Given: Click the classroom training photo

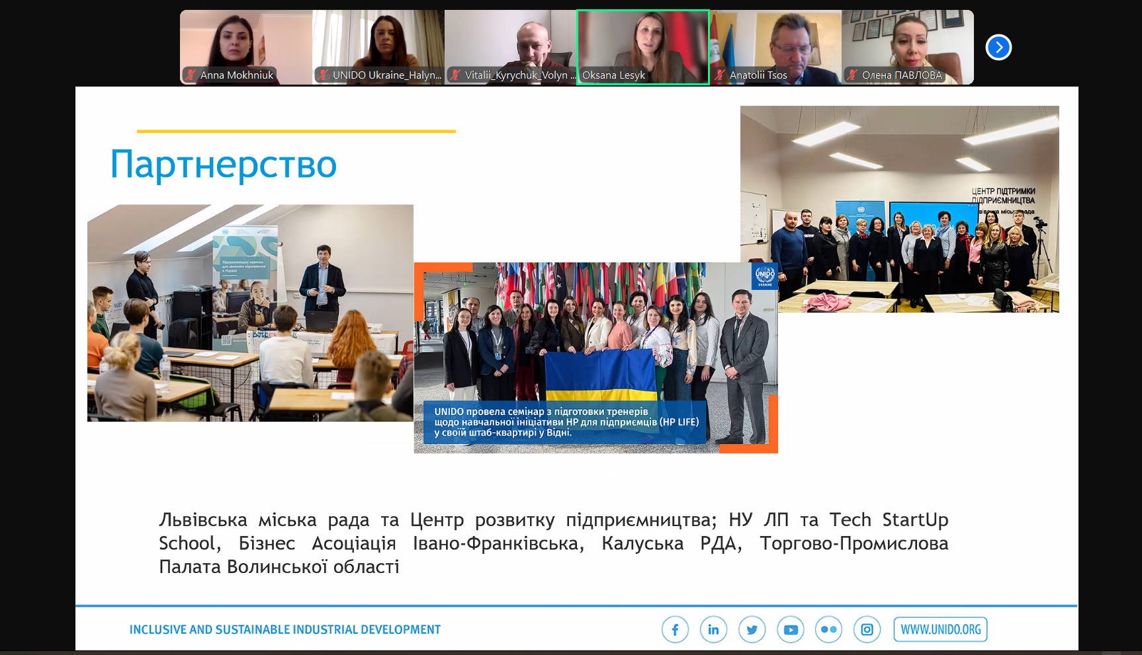Looking at the screenshot, I should (250, 313).
